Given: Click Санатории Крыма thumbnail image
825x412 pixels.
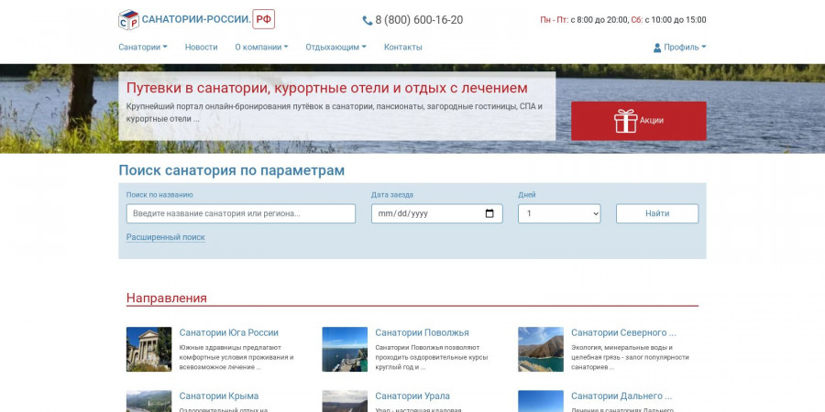Looking at the screenshot, I should (x=148, y=401).
